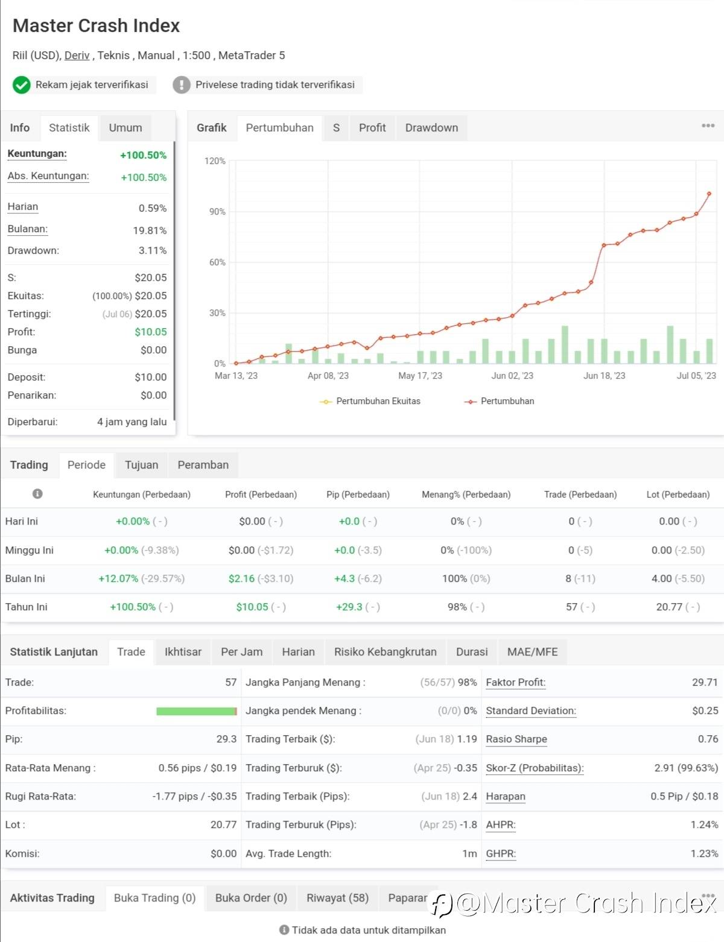This screenshot has height=942, width=724.
Task: Select the Trade tab in Statistik Lanjutan
Action: pos(132,652)
